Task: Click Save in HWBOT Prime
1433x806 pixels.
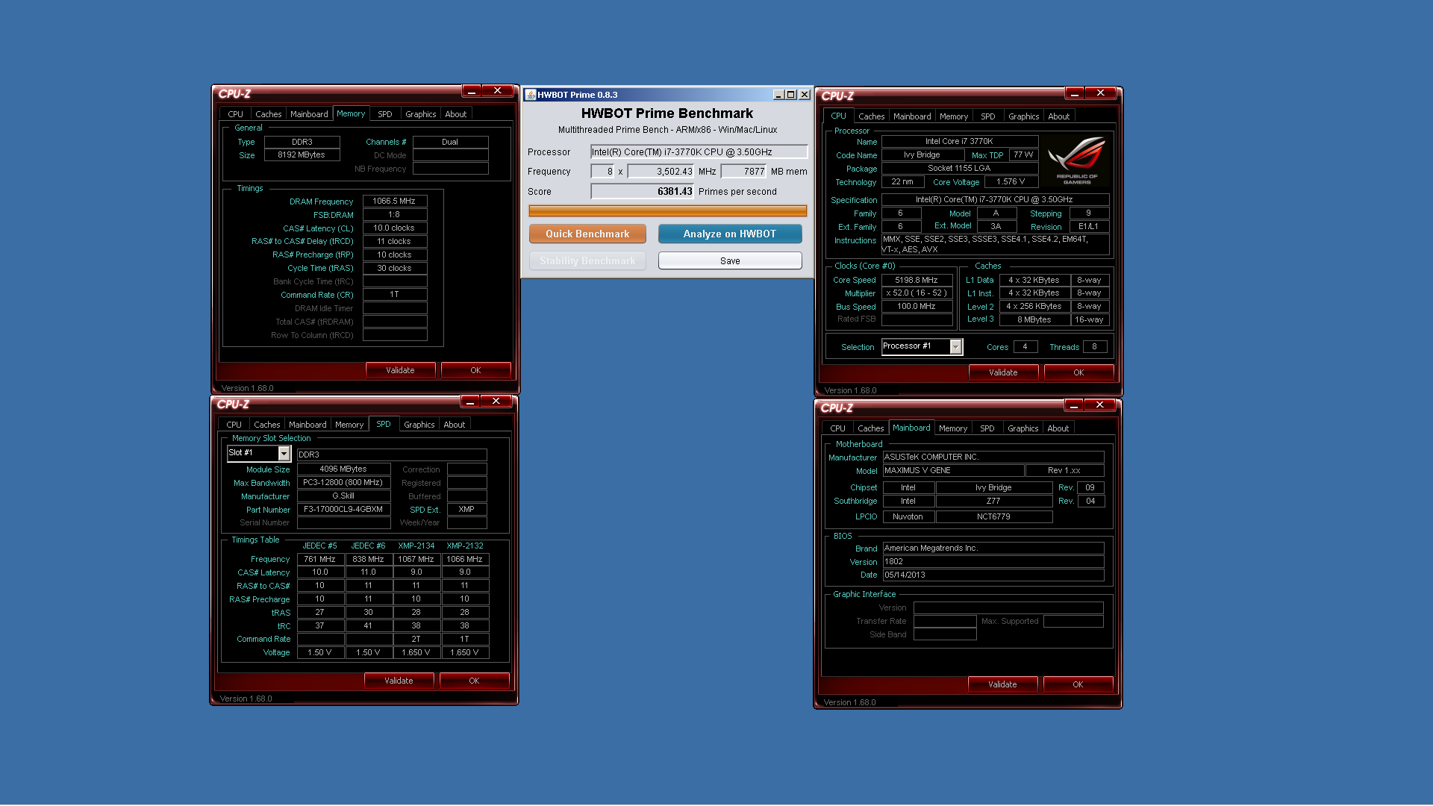Action: 730,261
